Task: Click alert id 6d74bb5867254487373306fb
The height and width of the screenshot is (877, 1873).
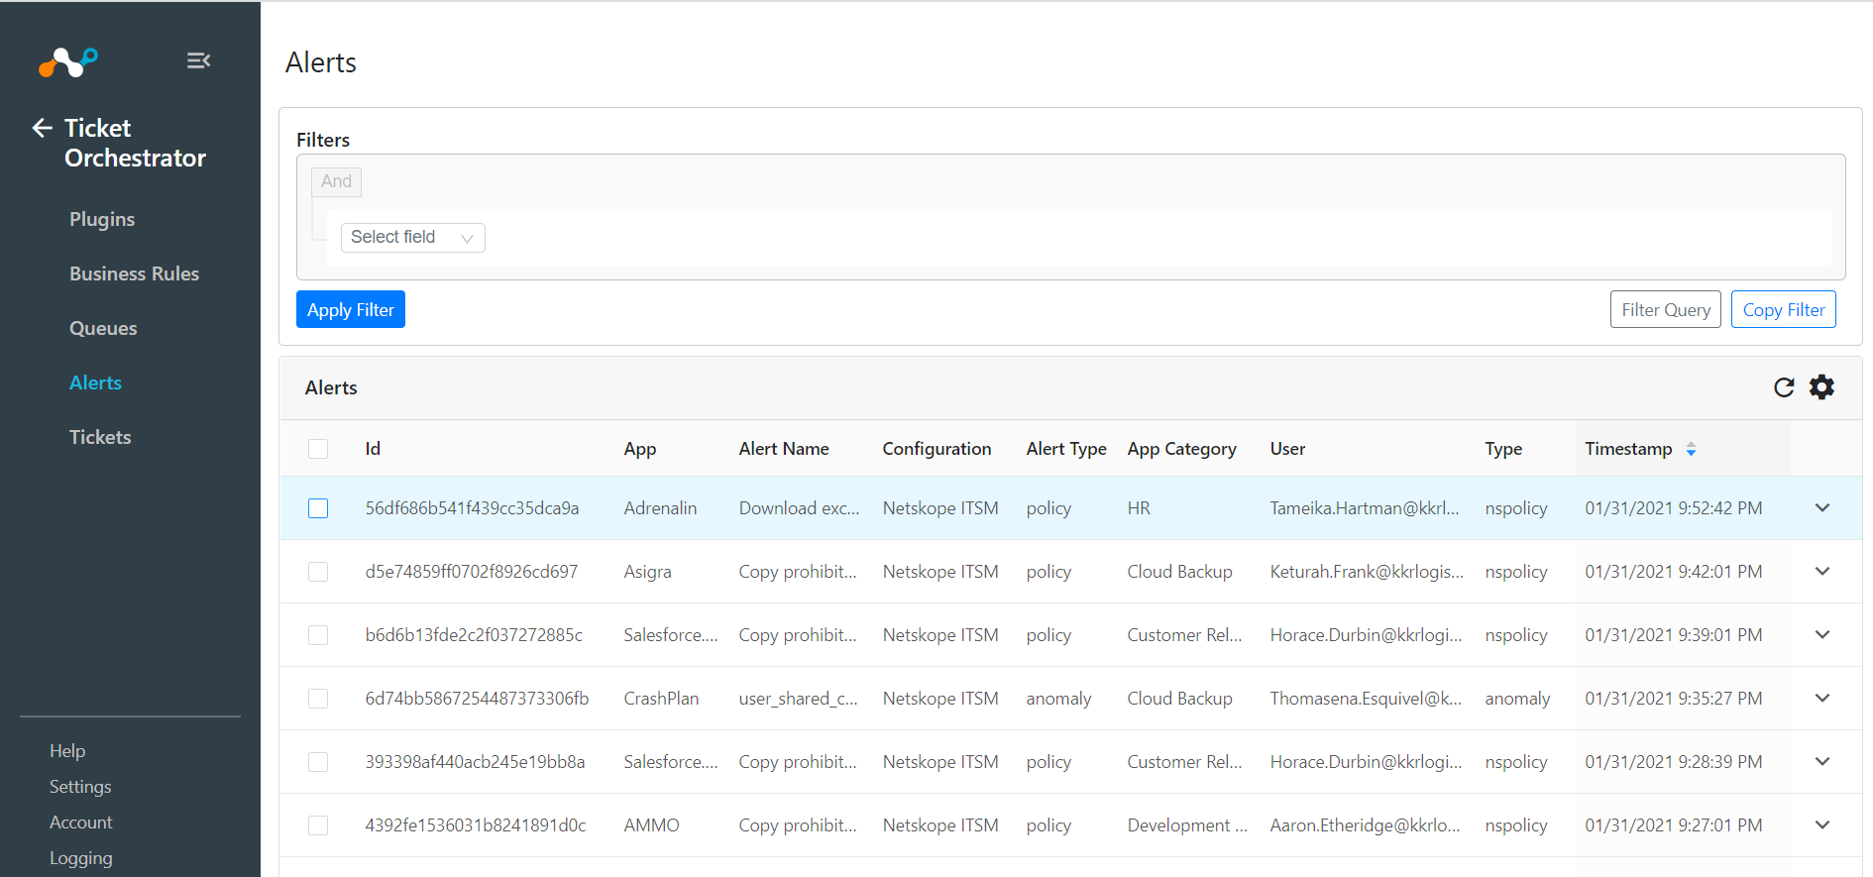Action: point(477,699)
